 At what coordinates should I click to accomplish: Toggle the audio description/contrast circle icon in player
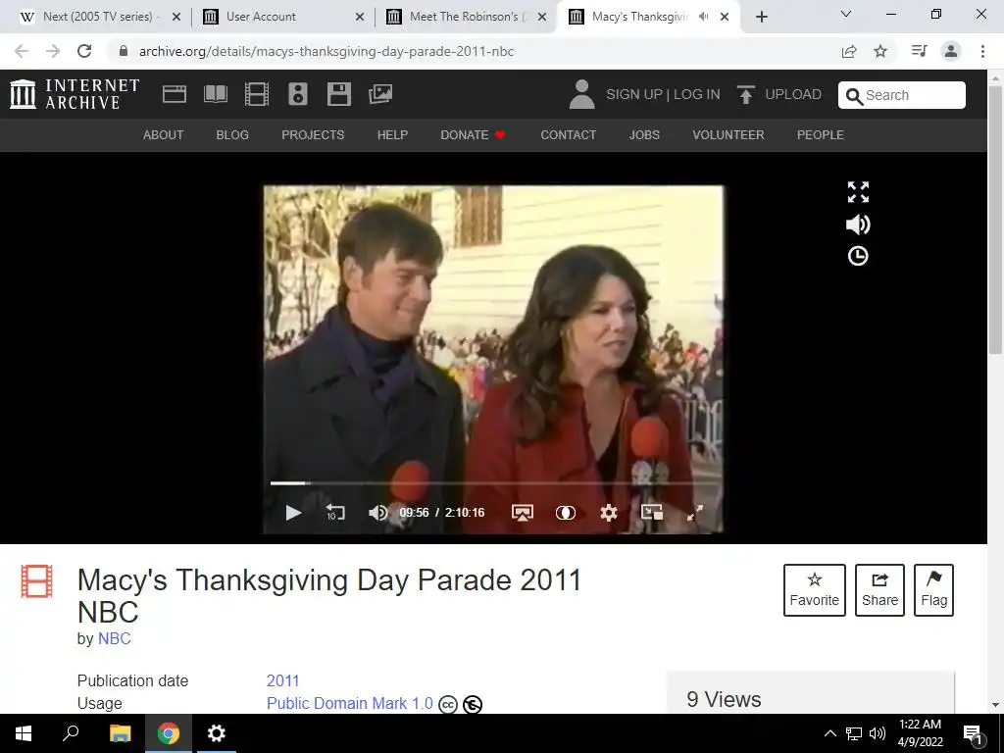pyautogui.click(x=566, y=512)
